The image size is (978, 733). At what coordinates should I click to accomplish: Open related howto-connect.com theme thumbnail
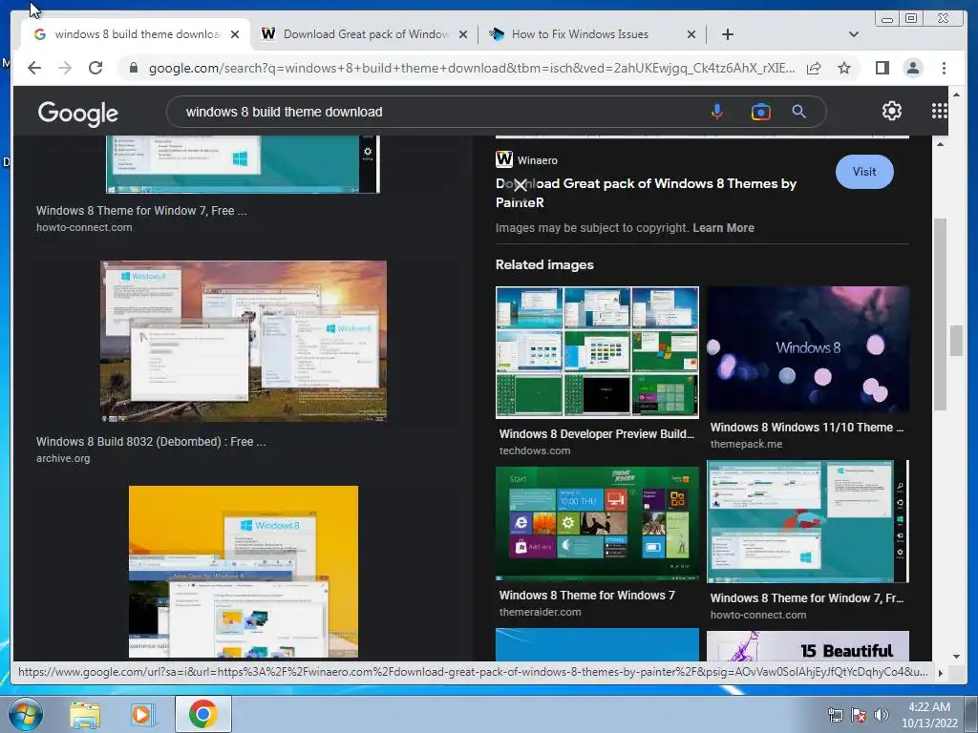click(x=808, y=522)
